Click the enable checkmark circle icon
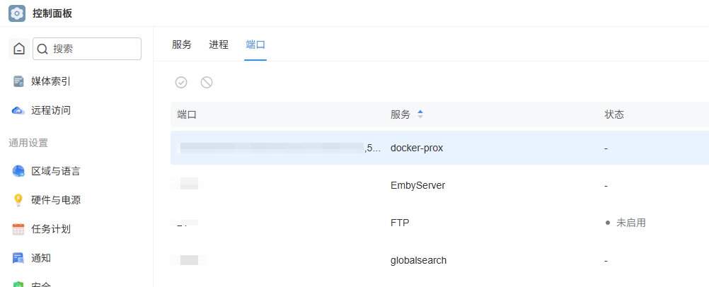This screenshot has width=709, height=287. [181, 82]
